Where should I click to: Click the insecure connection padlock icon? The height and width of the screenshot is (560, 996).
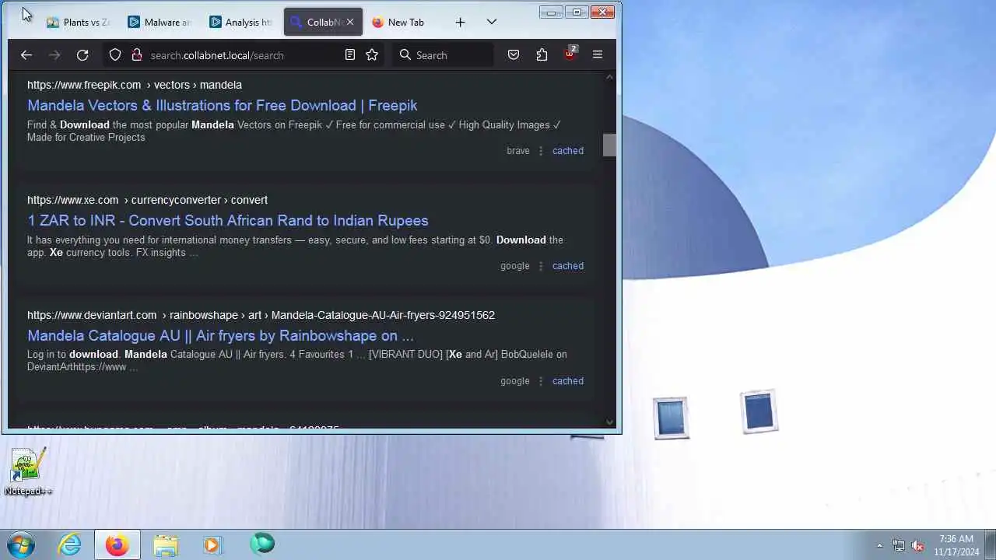point(136,55)
